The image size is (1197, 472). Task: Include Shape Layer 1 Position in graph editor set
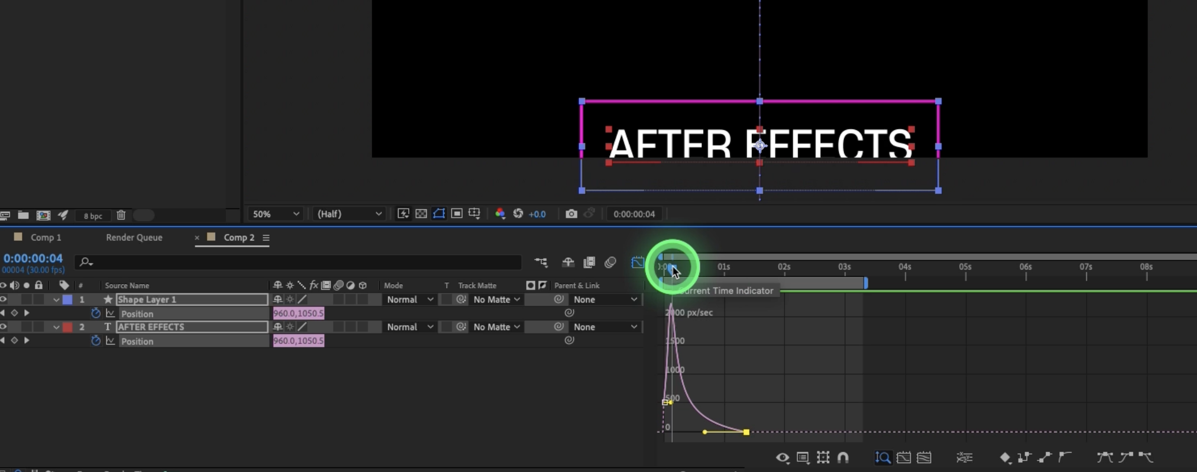[x=111, y=314]
